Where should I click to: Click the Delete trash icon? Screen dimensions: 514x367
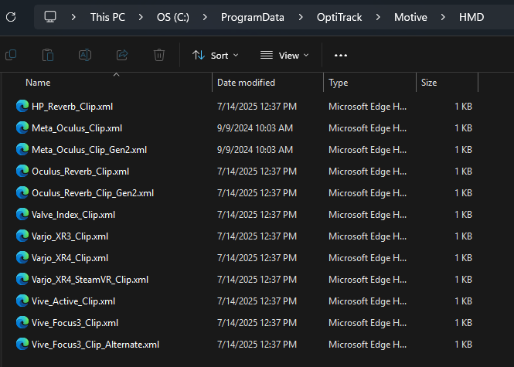159,55
